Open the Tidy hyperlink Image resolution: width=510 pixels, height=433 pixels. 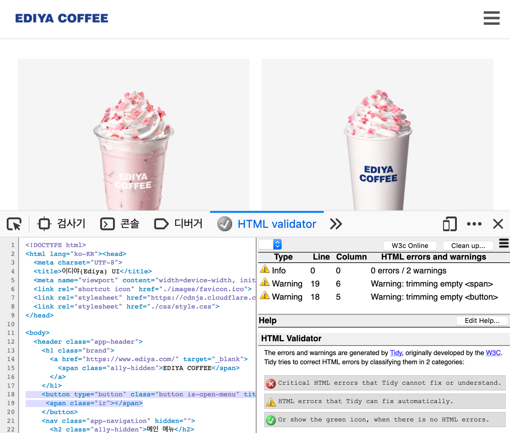(396, 353)
